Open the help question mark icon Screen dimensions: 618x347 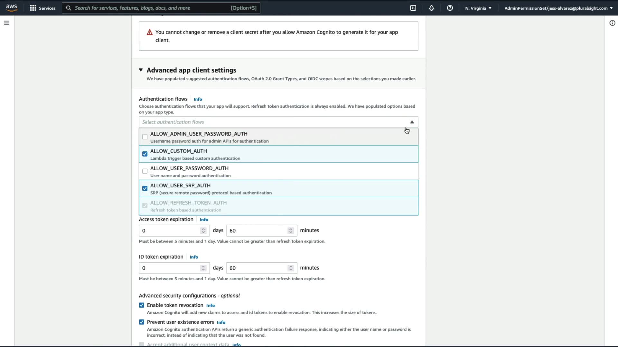pos(450,8)
